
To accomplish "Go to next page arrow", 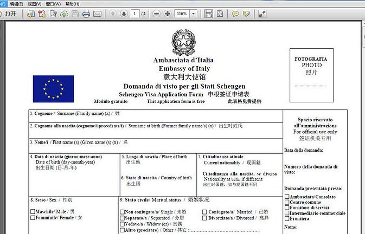I will pyautogui.click(x=124, y=14).
